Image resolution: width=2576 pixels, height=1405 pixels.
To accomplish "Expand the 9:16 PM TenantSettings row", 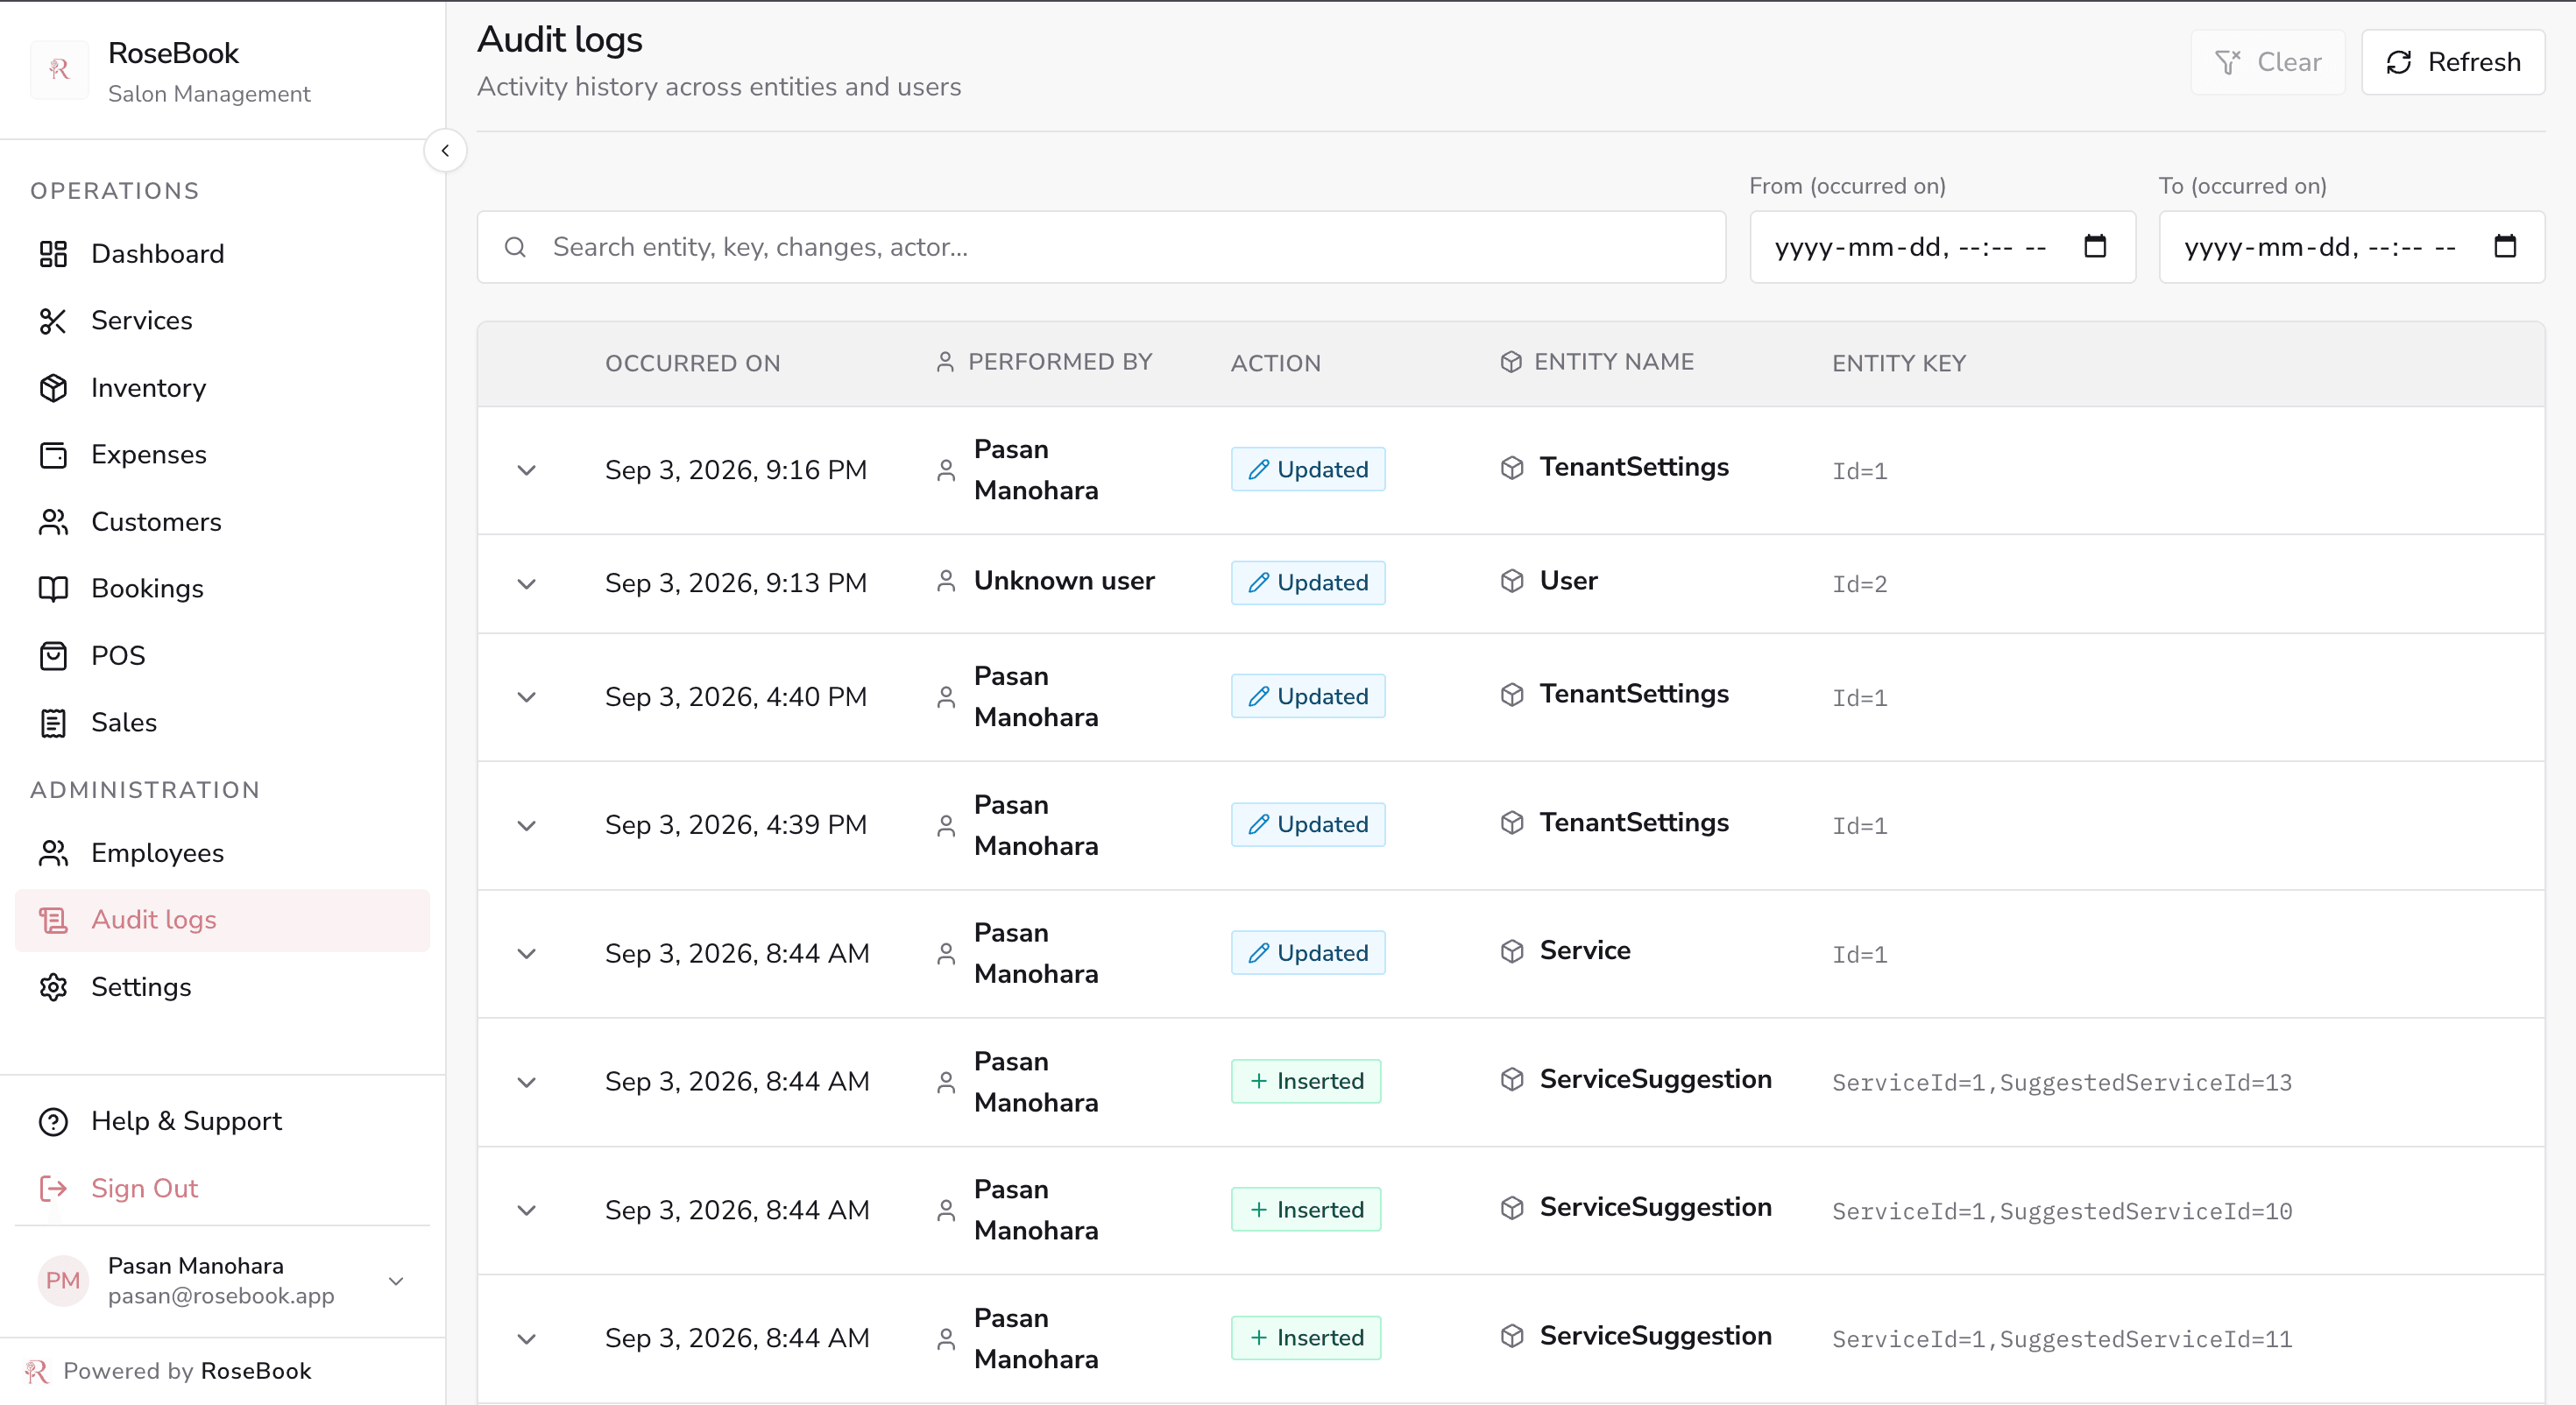I will [x=527, y=470].
